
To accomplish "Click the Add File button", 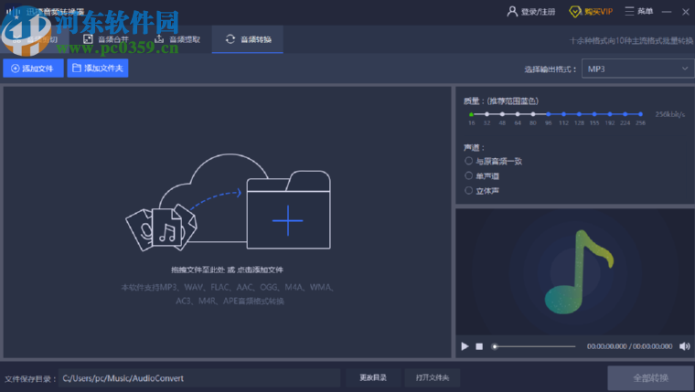I will click(x=33, y=69).
